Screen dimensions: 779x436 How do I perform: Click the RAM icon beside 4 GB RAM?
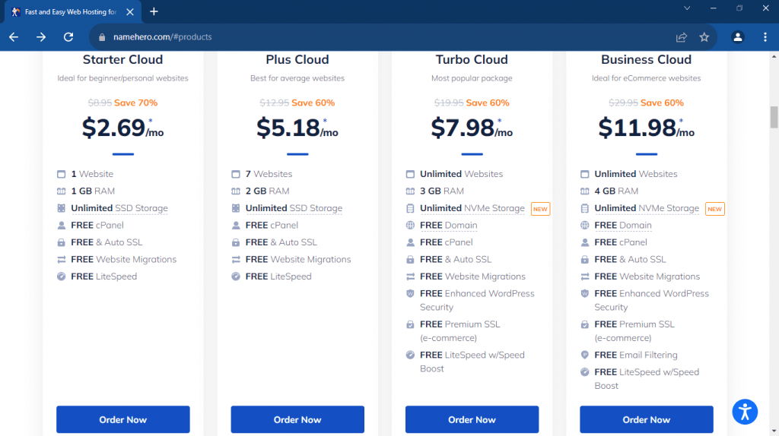click(585, 191)
